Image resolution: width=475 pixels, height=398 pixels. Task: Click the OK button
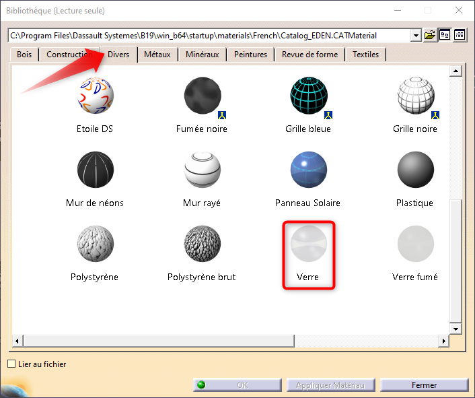(x=237, y=385)
